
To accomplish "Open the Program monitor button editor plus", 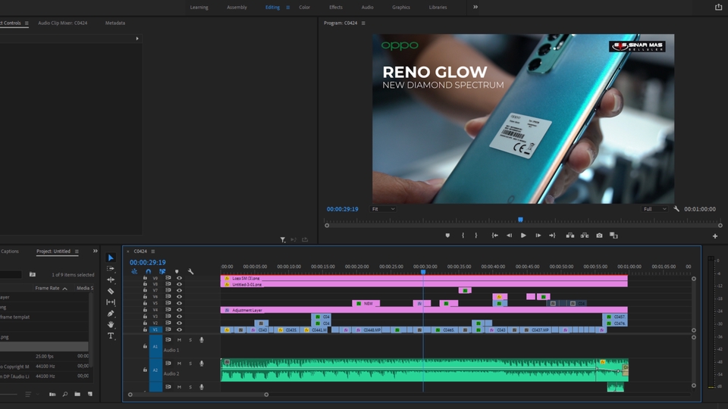I will coord(715,236).
